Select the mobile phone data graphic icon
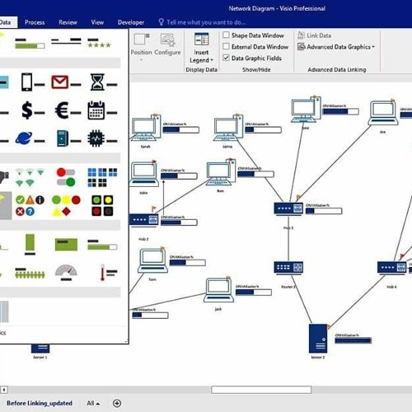Viewport: 412px width, 412px height. pyautogui.click(x=33, y=82)
